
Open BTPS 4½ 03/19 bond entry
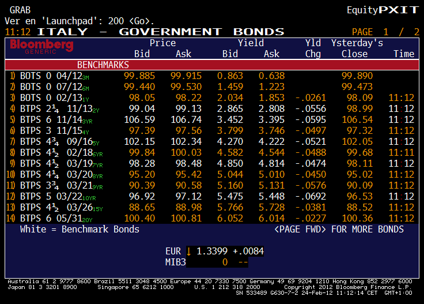pos(212,163)
